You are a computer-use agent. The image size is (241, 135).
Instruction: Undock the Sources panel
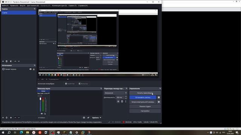34,65
